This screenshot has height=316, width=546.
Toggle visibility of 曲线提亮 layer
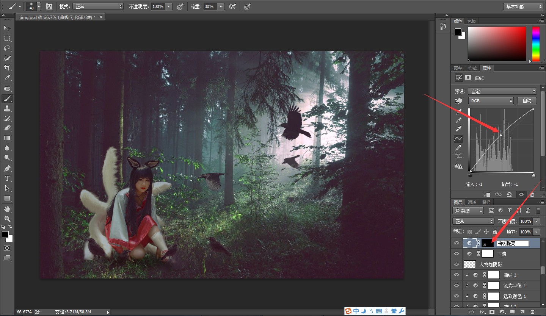457,243
